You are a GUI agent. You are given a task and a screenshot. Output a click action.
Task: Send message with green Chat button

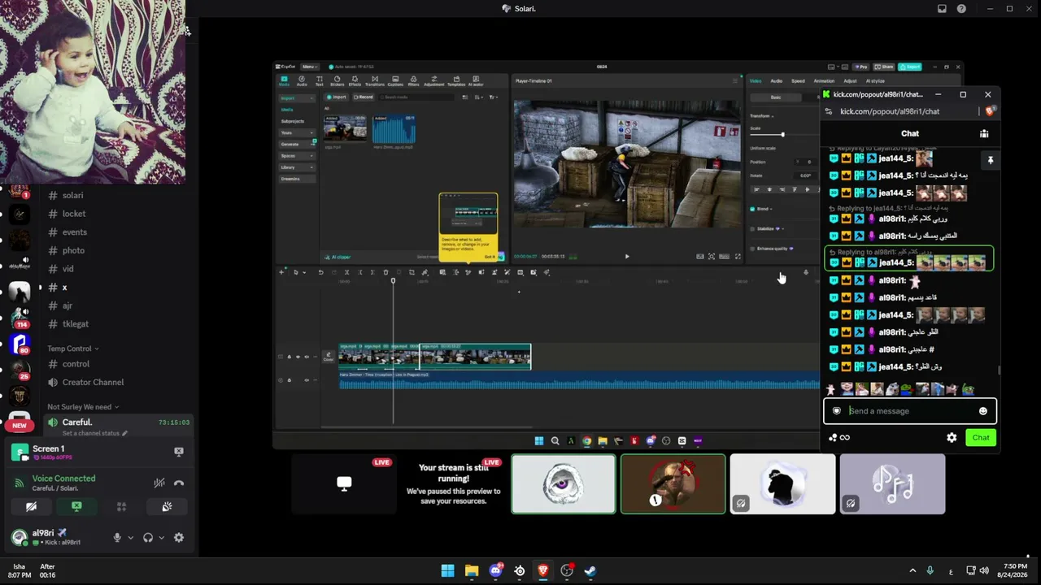(x=981, y=438)
